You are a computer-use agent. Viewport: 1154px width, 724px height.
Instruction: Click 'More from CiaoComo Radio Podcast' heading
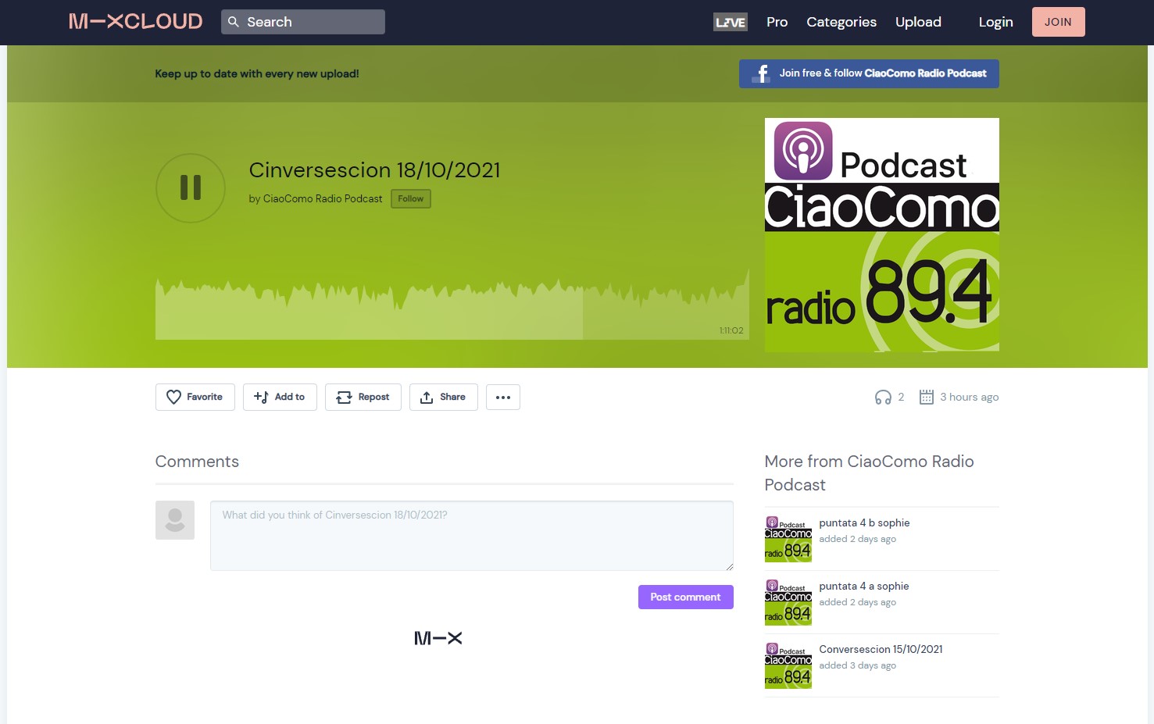[x=869, y=473]
